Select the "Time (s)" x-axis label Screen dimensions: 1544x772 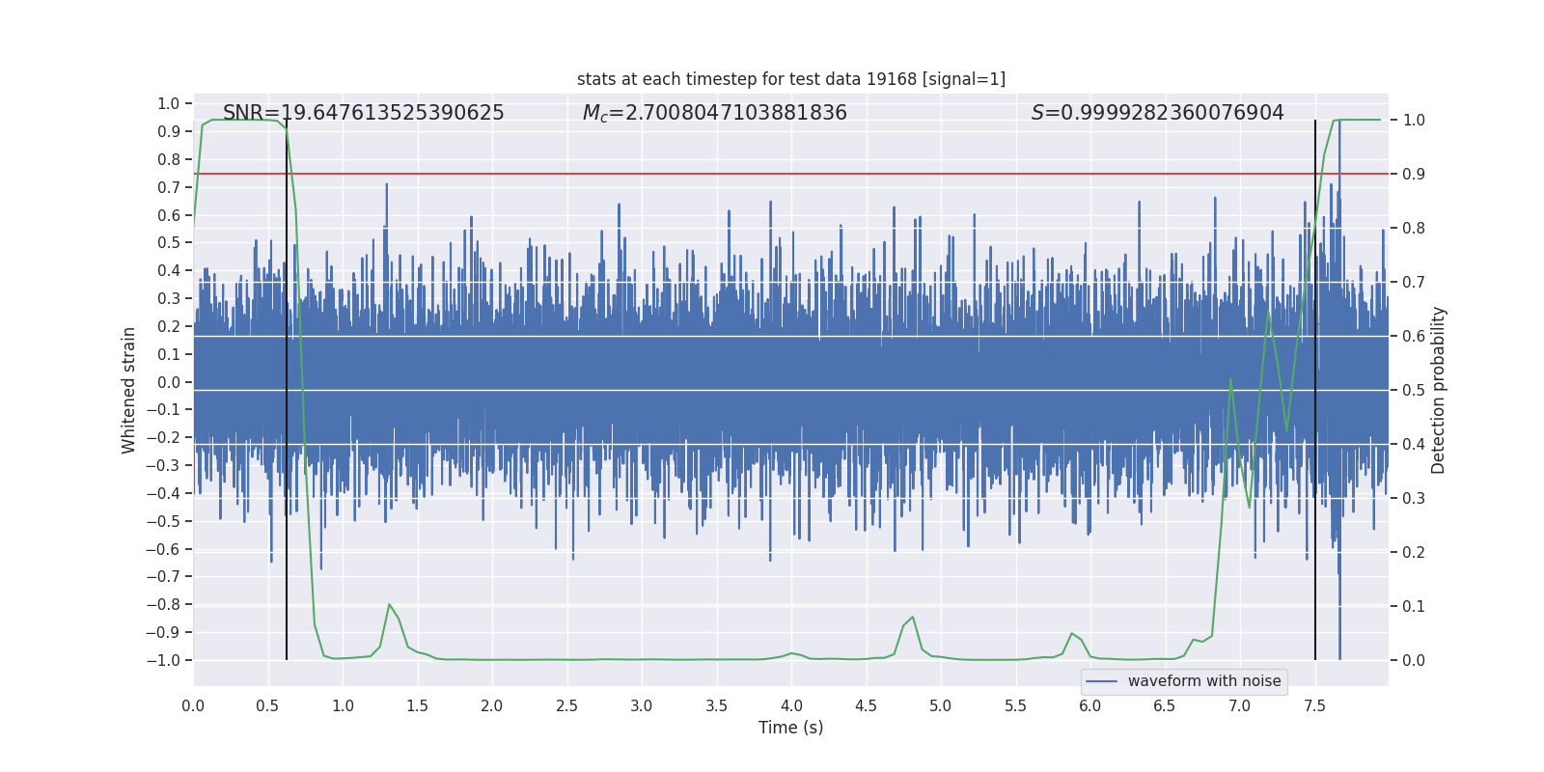[790, 728]
